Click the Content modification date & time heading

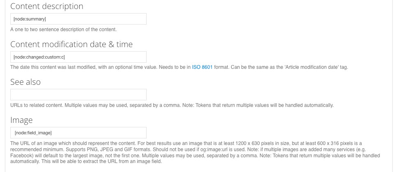coord(71,44)
